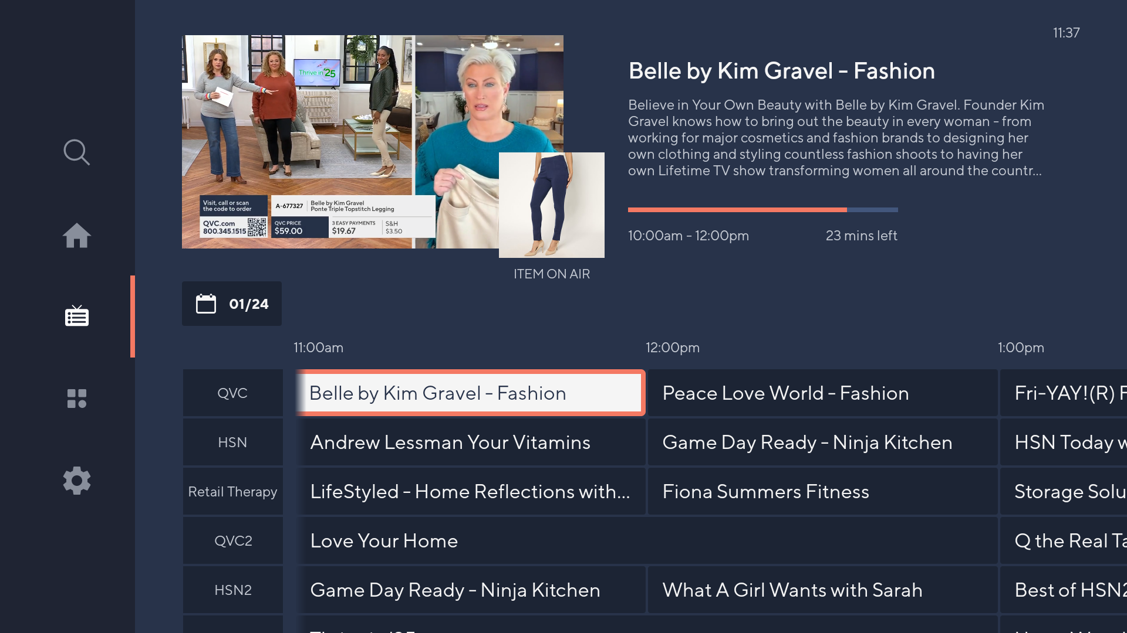Open the 01/24 date picker
The image size is (1127, 633).
pyautogui.click(x=248, y=304)
